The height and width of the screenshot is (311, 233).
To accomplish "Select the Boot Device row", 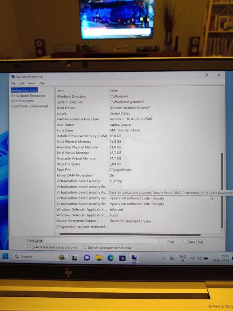I will pos(138,108).
